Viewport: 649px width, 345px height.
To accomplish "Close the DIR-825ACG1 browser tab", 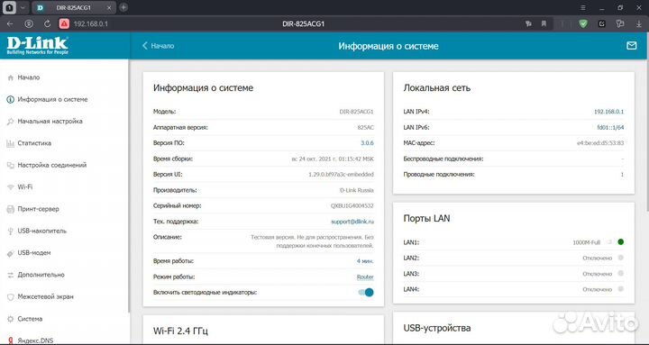I will [109, 7].
